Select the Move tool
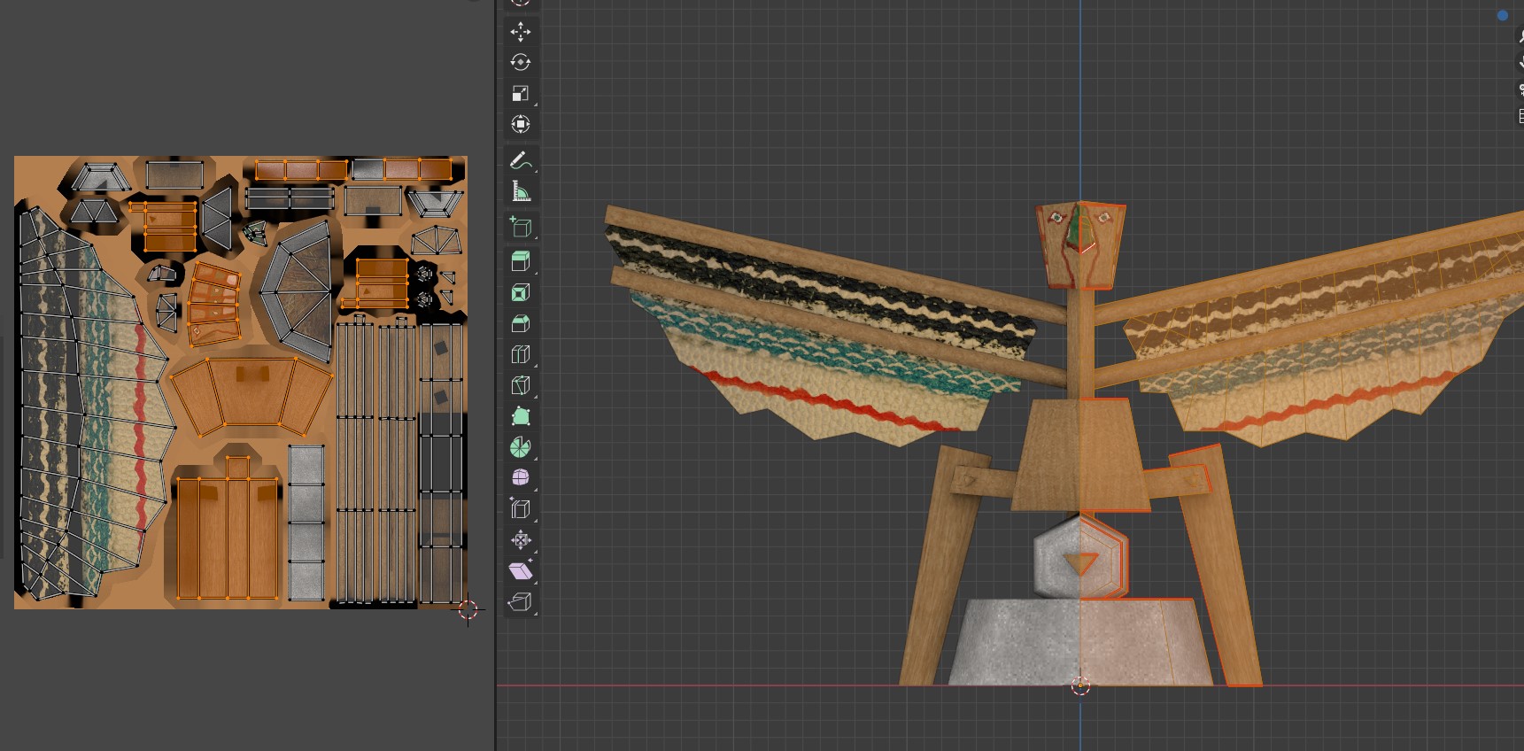This screenshot has height=751, width=1524. pyautogui.click(x=521, y=32)
